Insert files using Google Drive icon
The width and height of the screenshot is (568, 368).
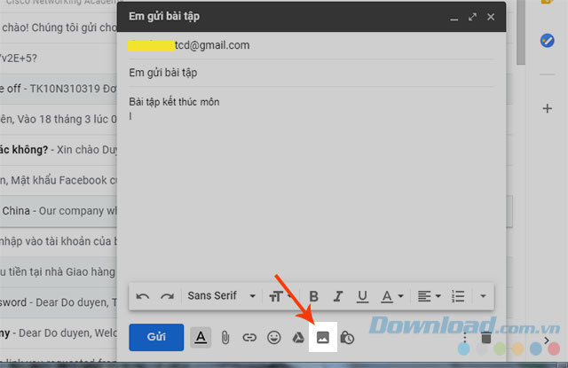[299, 337]
